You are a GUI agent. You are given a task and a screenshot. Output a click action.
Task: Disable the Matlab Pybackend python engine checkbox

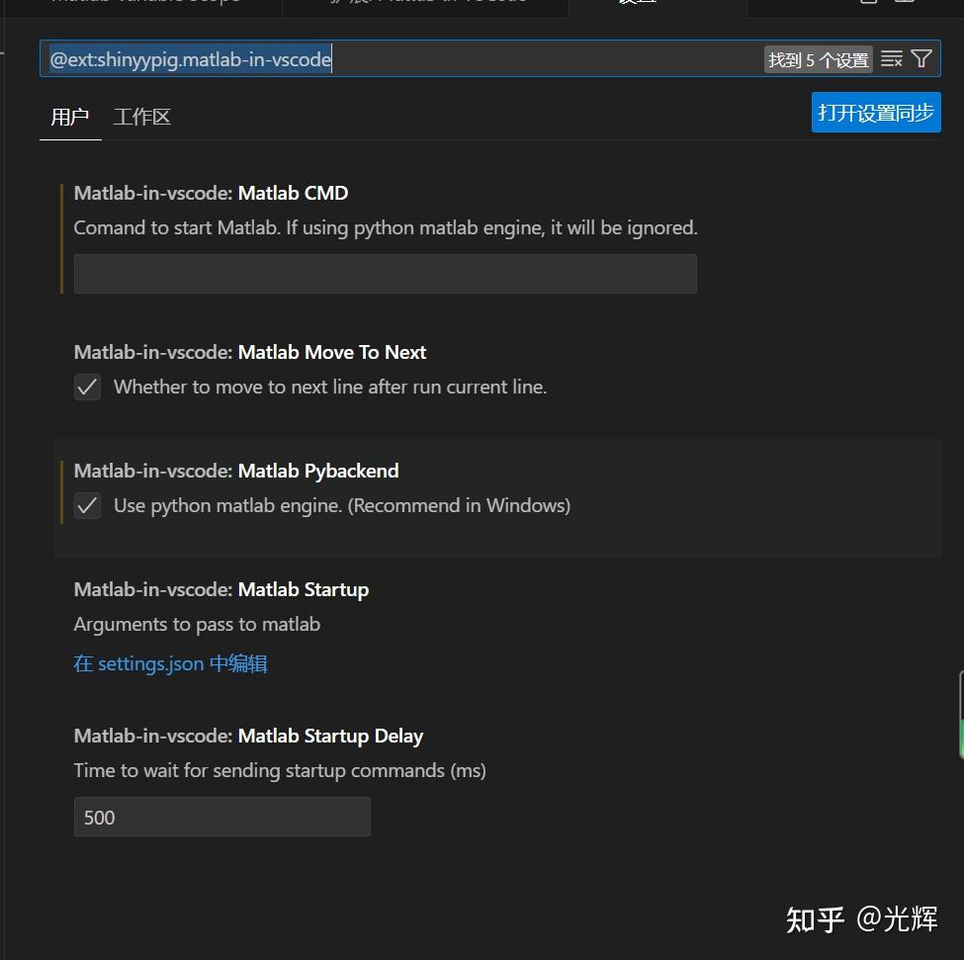tap(87, 506)
